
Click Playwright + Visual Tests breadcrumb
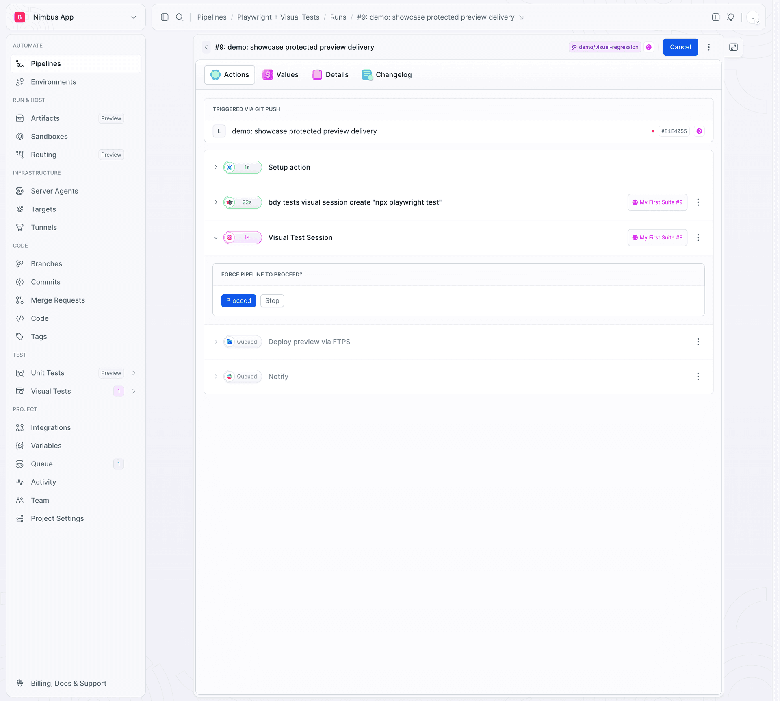[278, 17]
